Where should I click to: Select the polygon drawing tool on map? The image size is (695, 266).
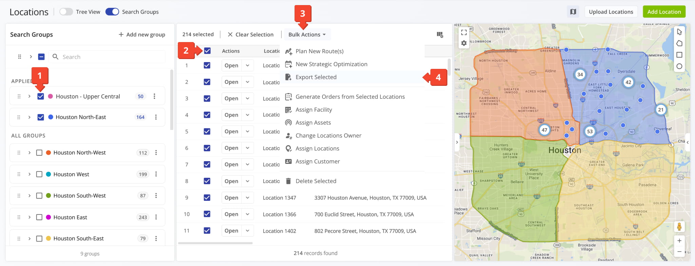coord(679,43)
